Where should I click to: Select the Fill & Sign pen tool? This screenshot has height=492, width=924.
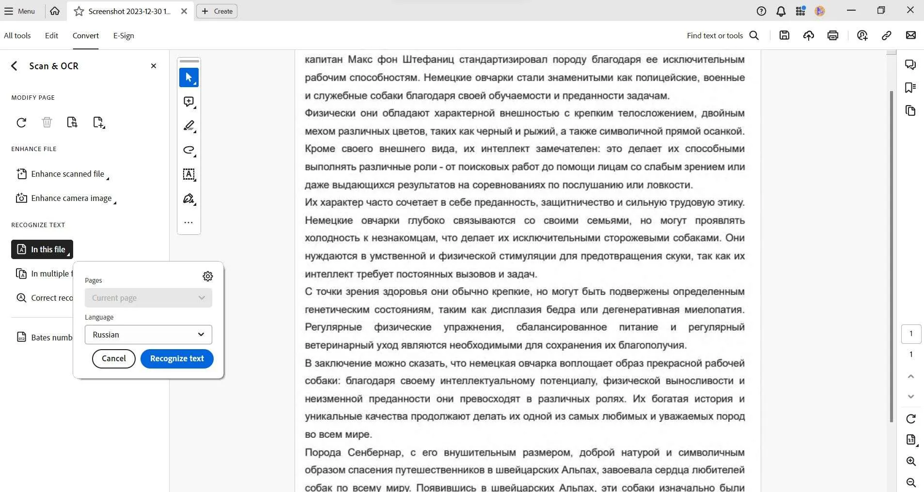pos(188,199)
